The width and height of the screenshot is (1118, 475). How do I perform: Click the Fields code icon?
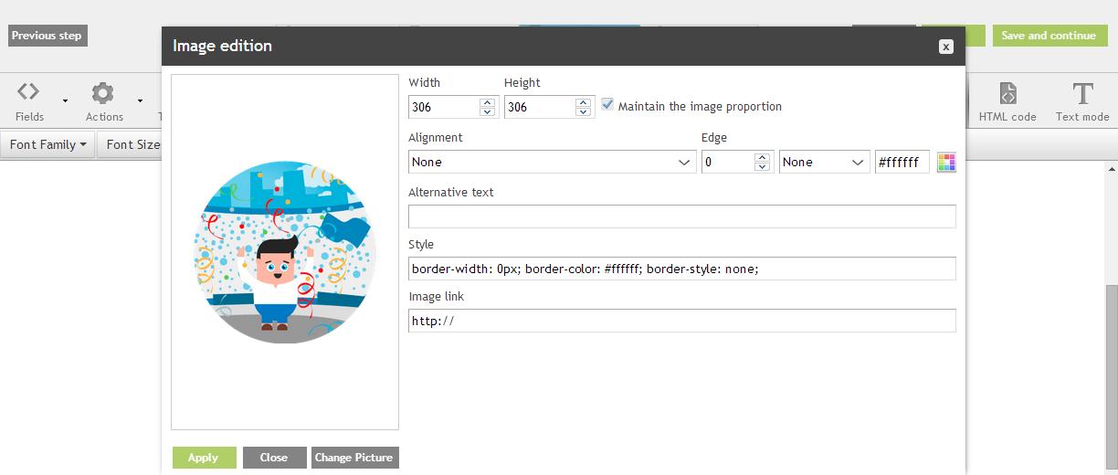point(28,92)
